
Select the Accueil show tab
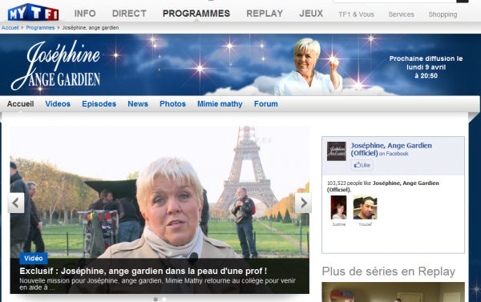click(21, 104)
